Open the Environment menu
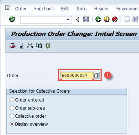Viewport: 139px width, 135px height. click(x=128, y=9)
